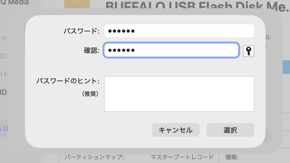Click the パスワードのヒント text area
The height and width of the screenshot is (163, 290).
tap(179, 94)
